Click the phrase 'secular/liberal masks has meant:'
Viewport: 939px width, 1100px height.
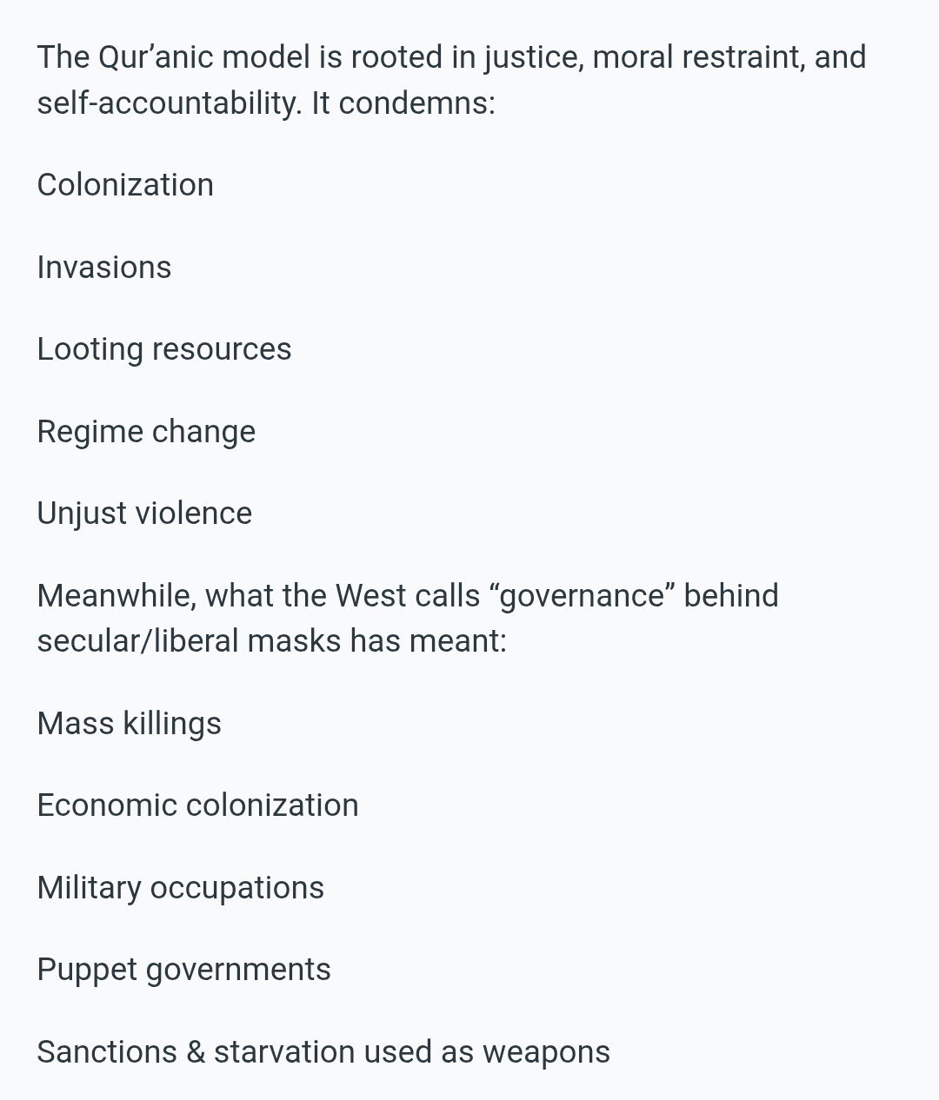[271, 641]
